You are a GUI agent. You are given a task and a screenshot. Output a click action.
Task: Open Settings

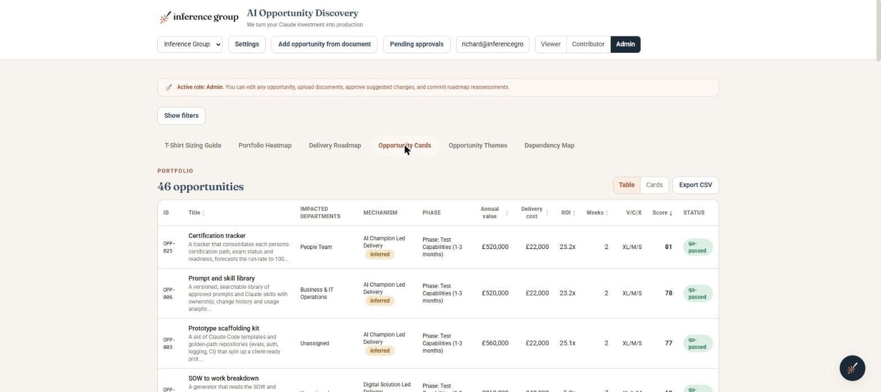pyautogui.click(x=247, y=44)
